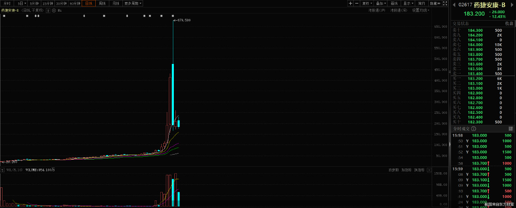
Task: Click the stock code 02617
Action: pos(465,5)
